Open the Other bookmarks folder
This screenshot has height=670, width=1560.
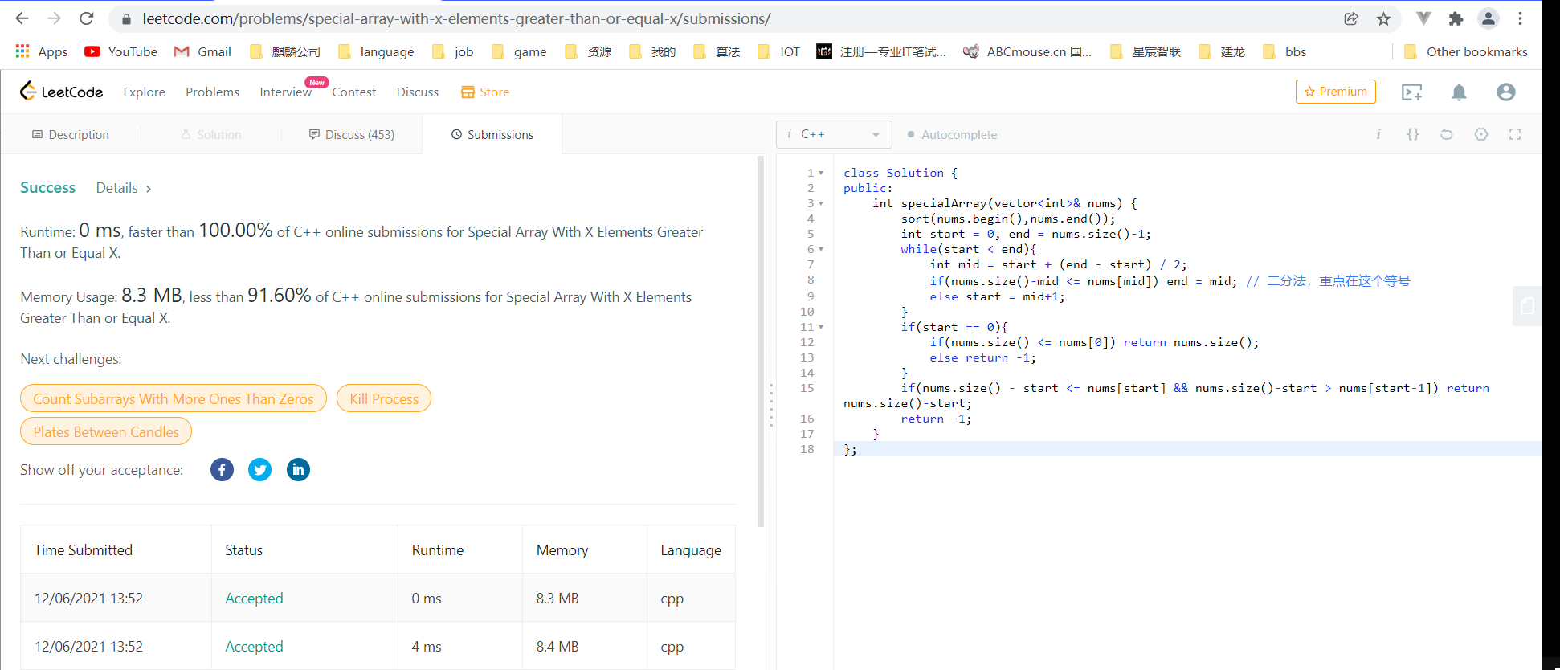click(x=1466, y=51)
